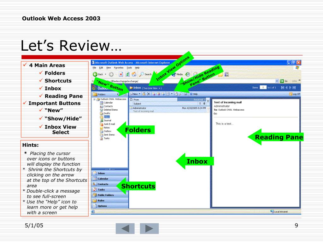Select Outbox folder
This screenshot has width=323, height=242.
pos(106,131)
